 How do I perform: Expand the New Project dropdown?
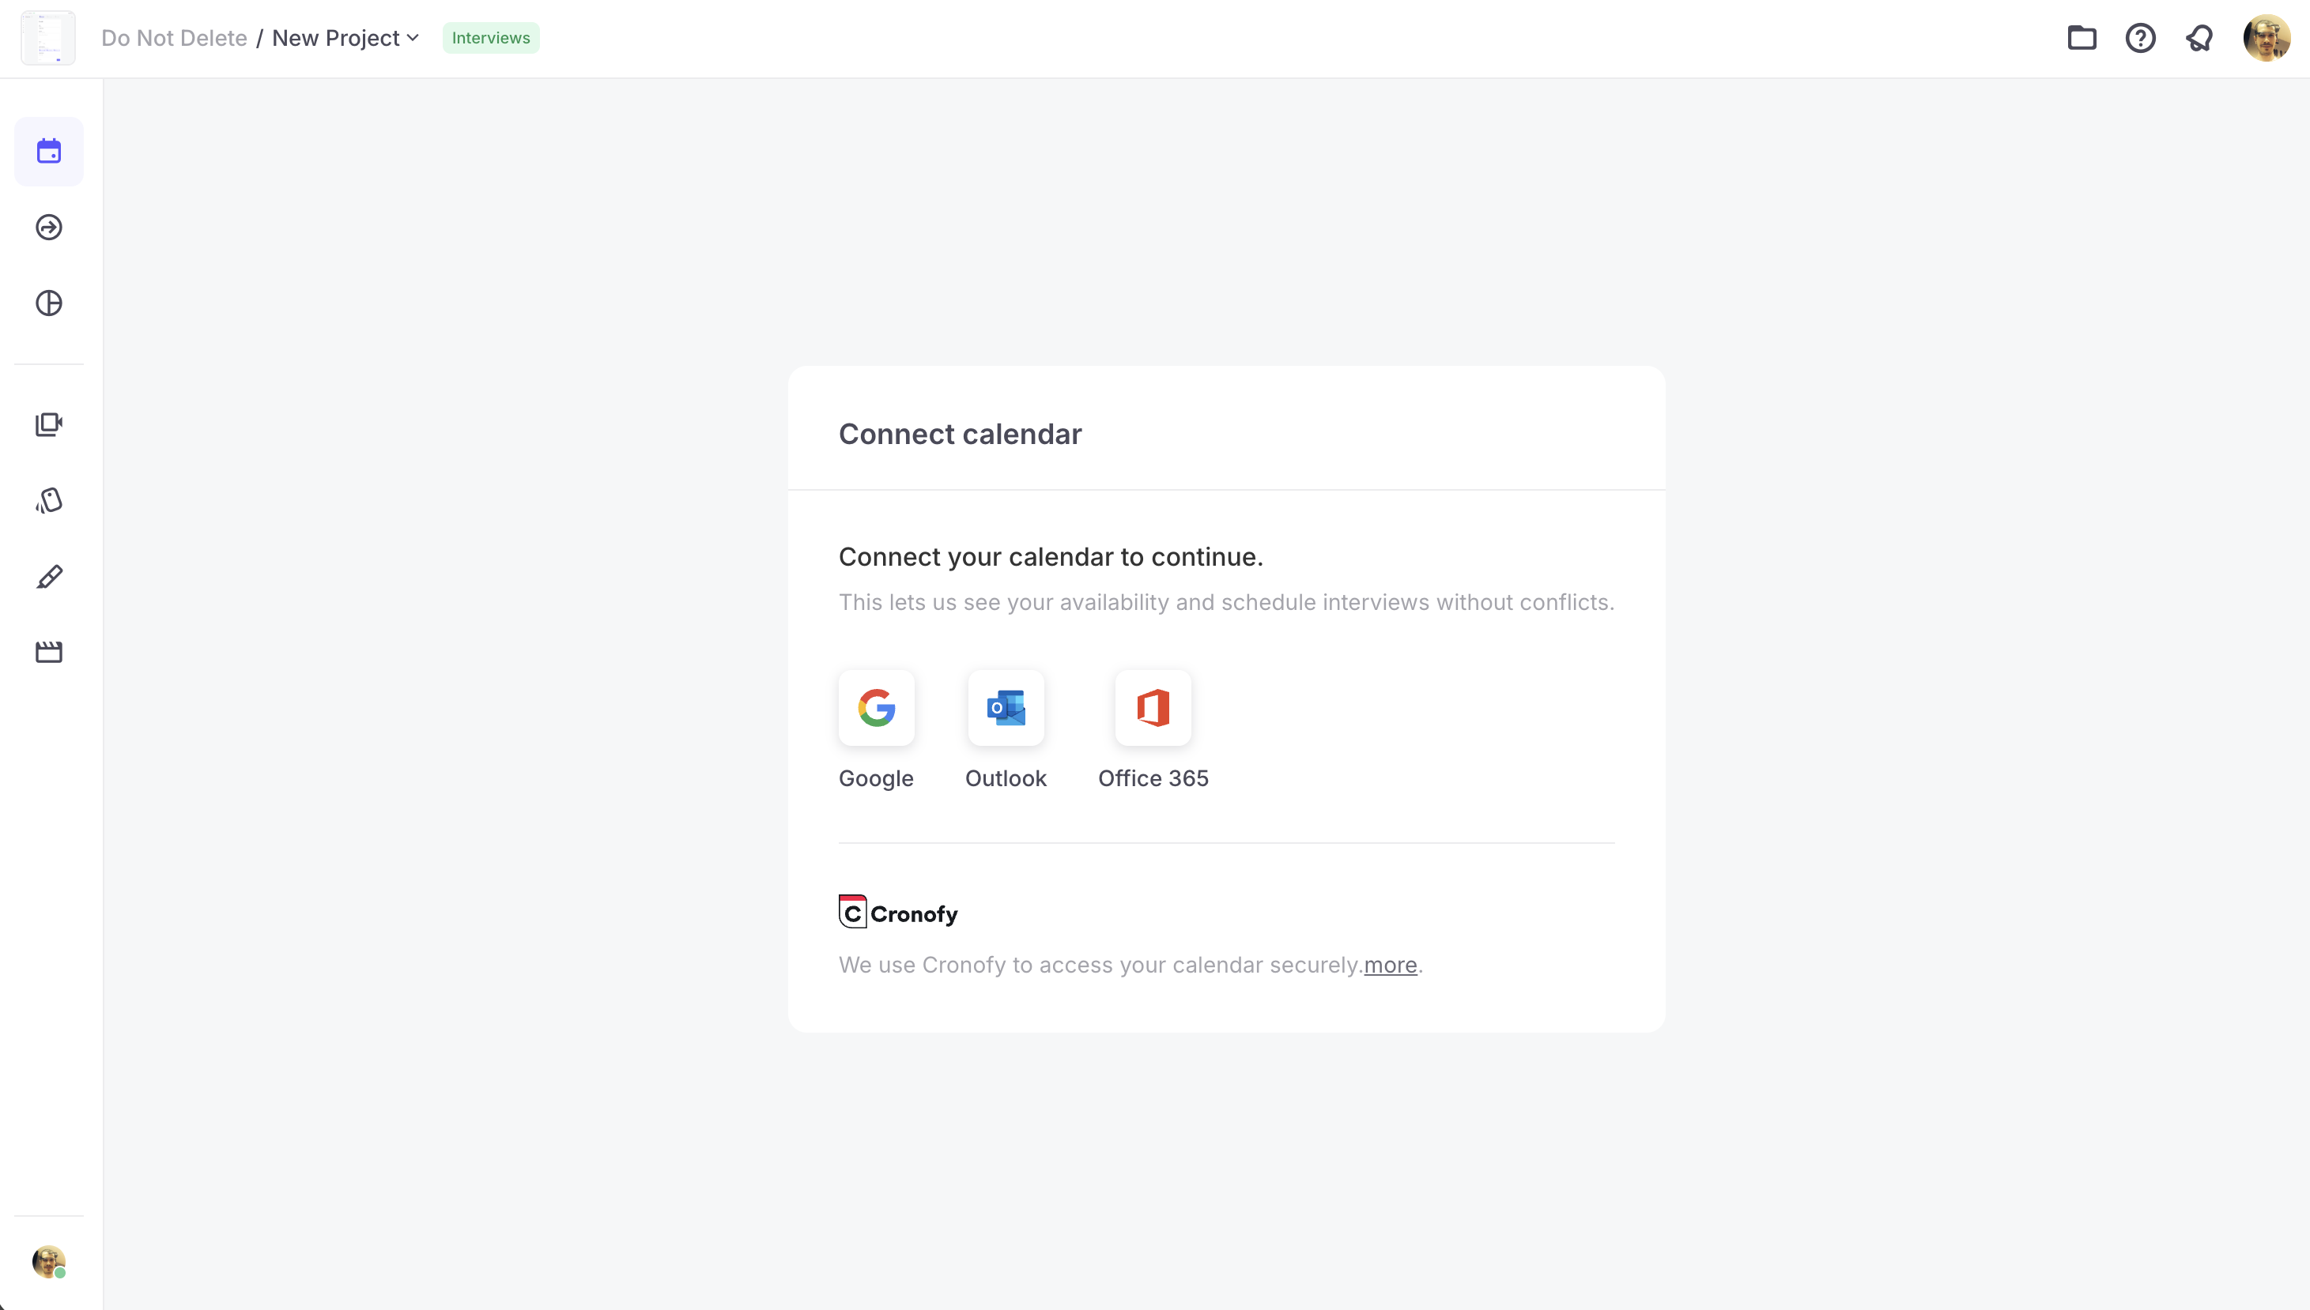click(345, 38)
